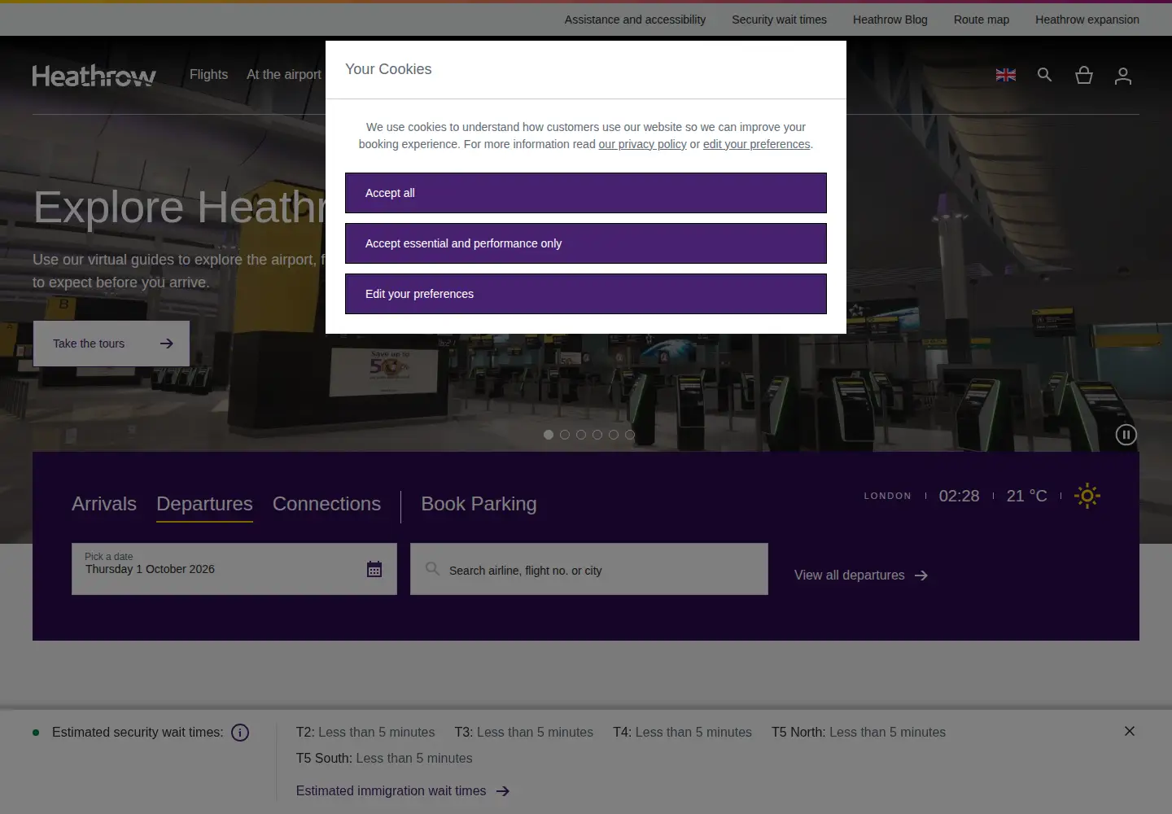The width and height of the screenshot is (1172, 814).
Task: Select the sixth carousel slide dot
Action: tap(630, 435)
